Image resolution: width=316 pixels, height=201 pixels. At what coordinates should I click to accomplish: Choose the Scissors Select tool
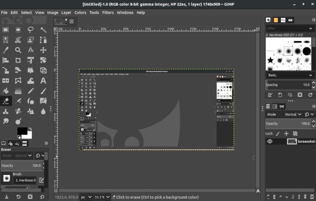click(x=18, y=40)
